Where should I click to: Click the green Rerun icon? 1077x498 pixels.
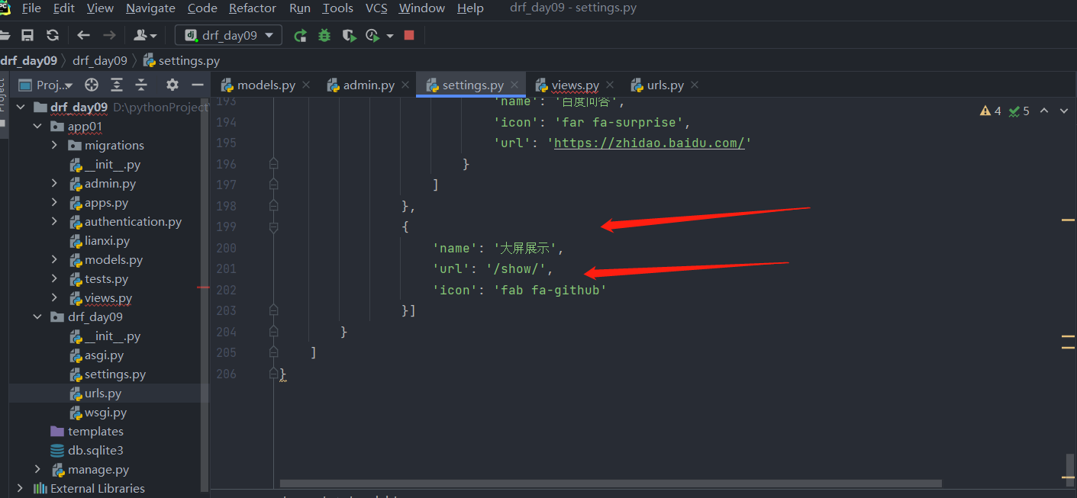coord(301,35)
